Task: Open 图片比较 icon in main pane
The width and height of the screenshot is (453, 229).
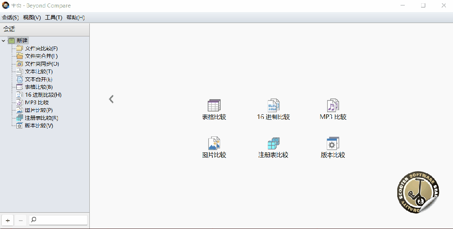Action: pos(214,143)
